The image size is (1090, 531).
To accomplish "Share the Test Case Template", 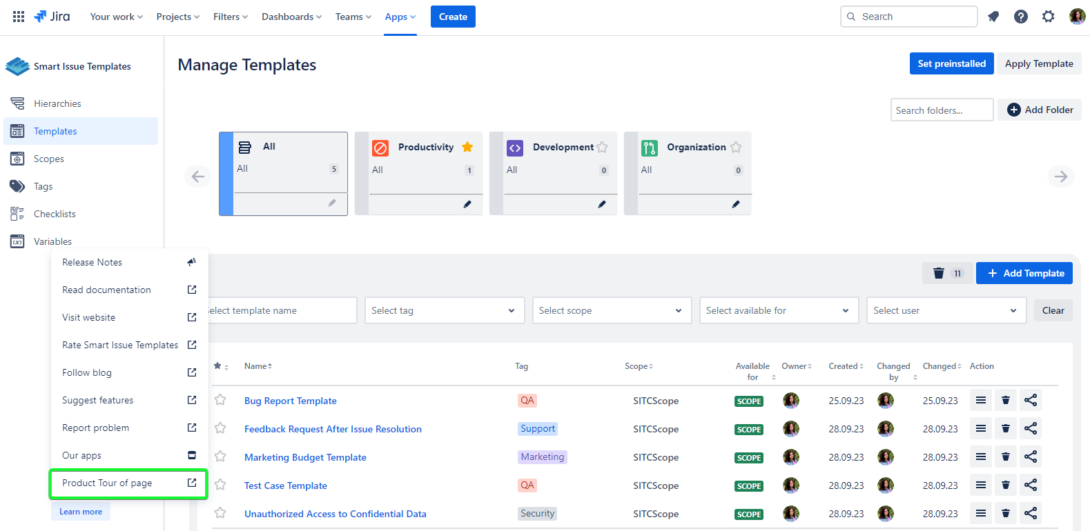I will tap(1031, 485).
